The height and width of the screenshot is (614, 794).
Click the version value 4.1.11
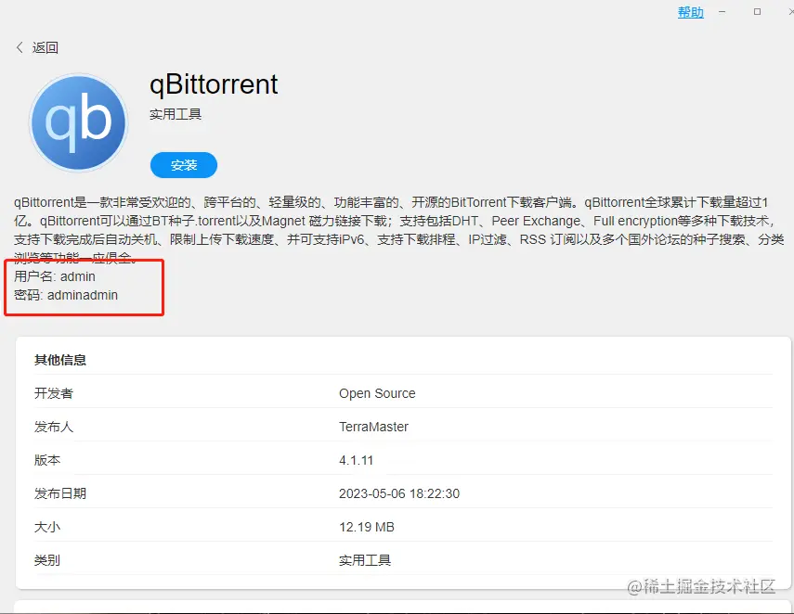point(356,460)
